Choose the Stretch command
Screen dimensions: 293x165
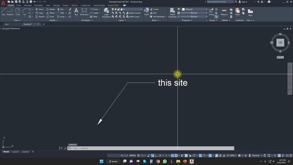(40, 16)
